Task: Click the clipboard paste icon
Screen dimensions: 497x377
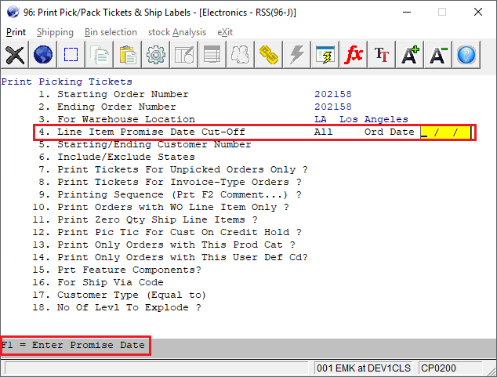Action: (129, 55)
